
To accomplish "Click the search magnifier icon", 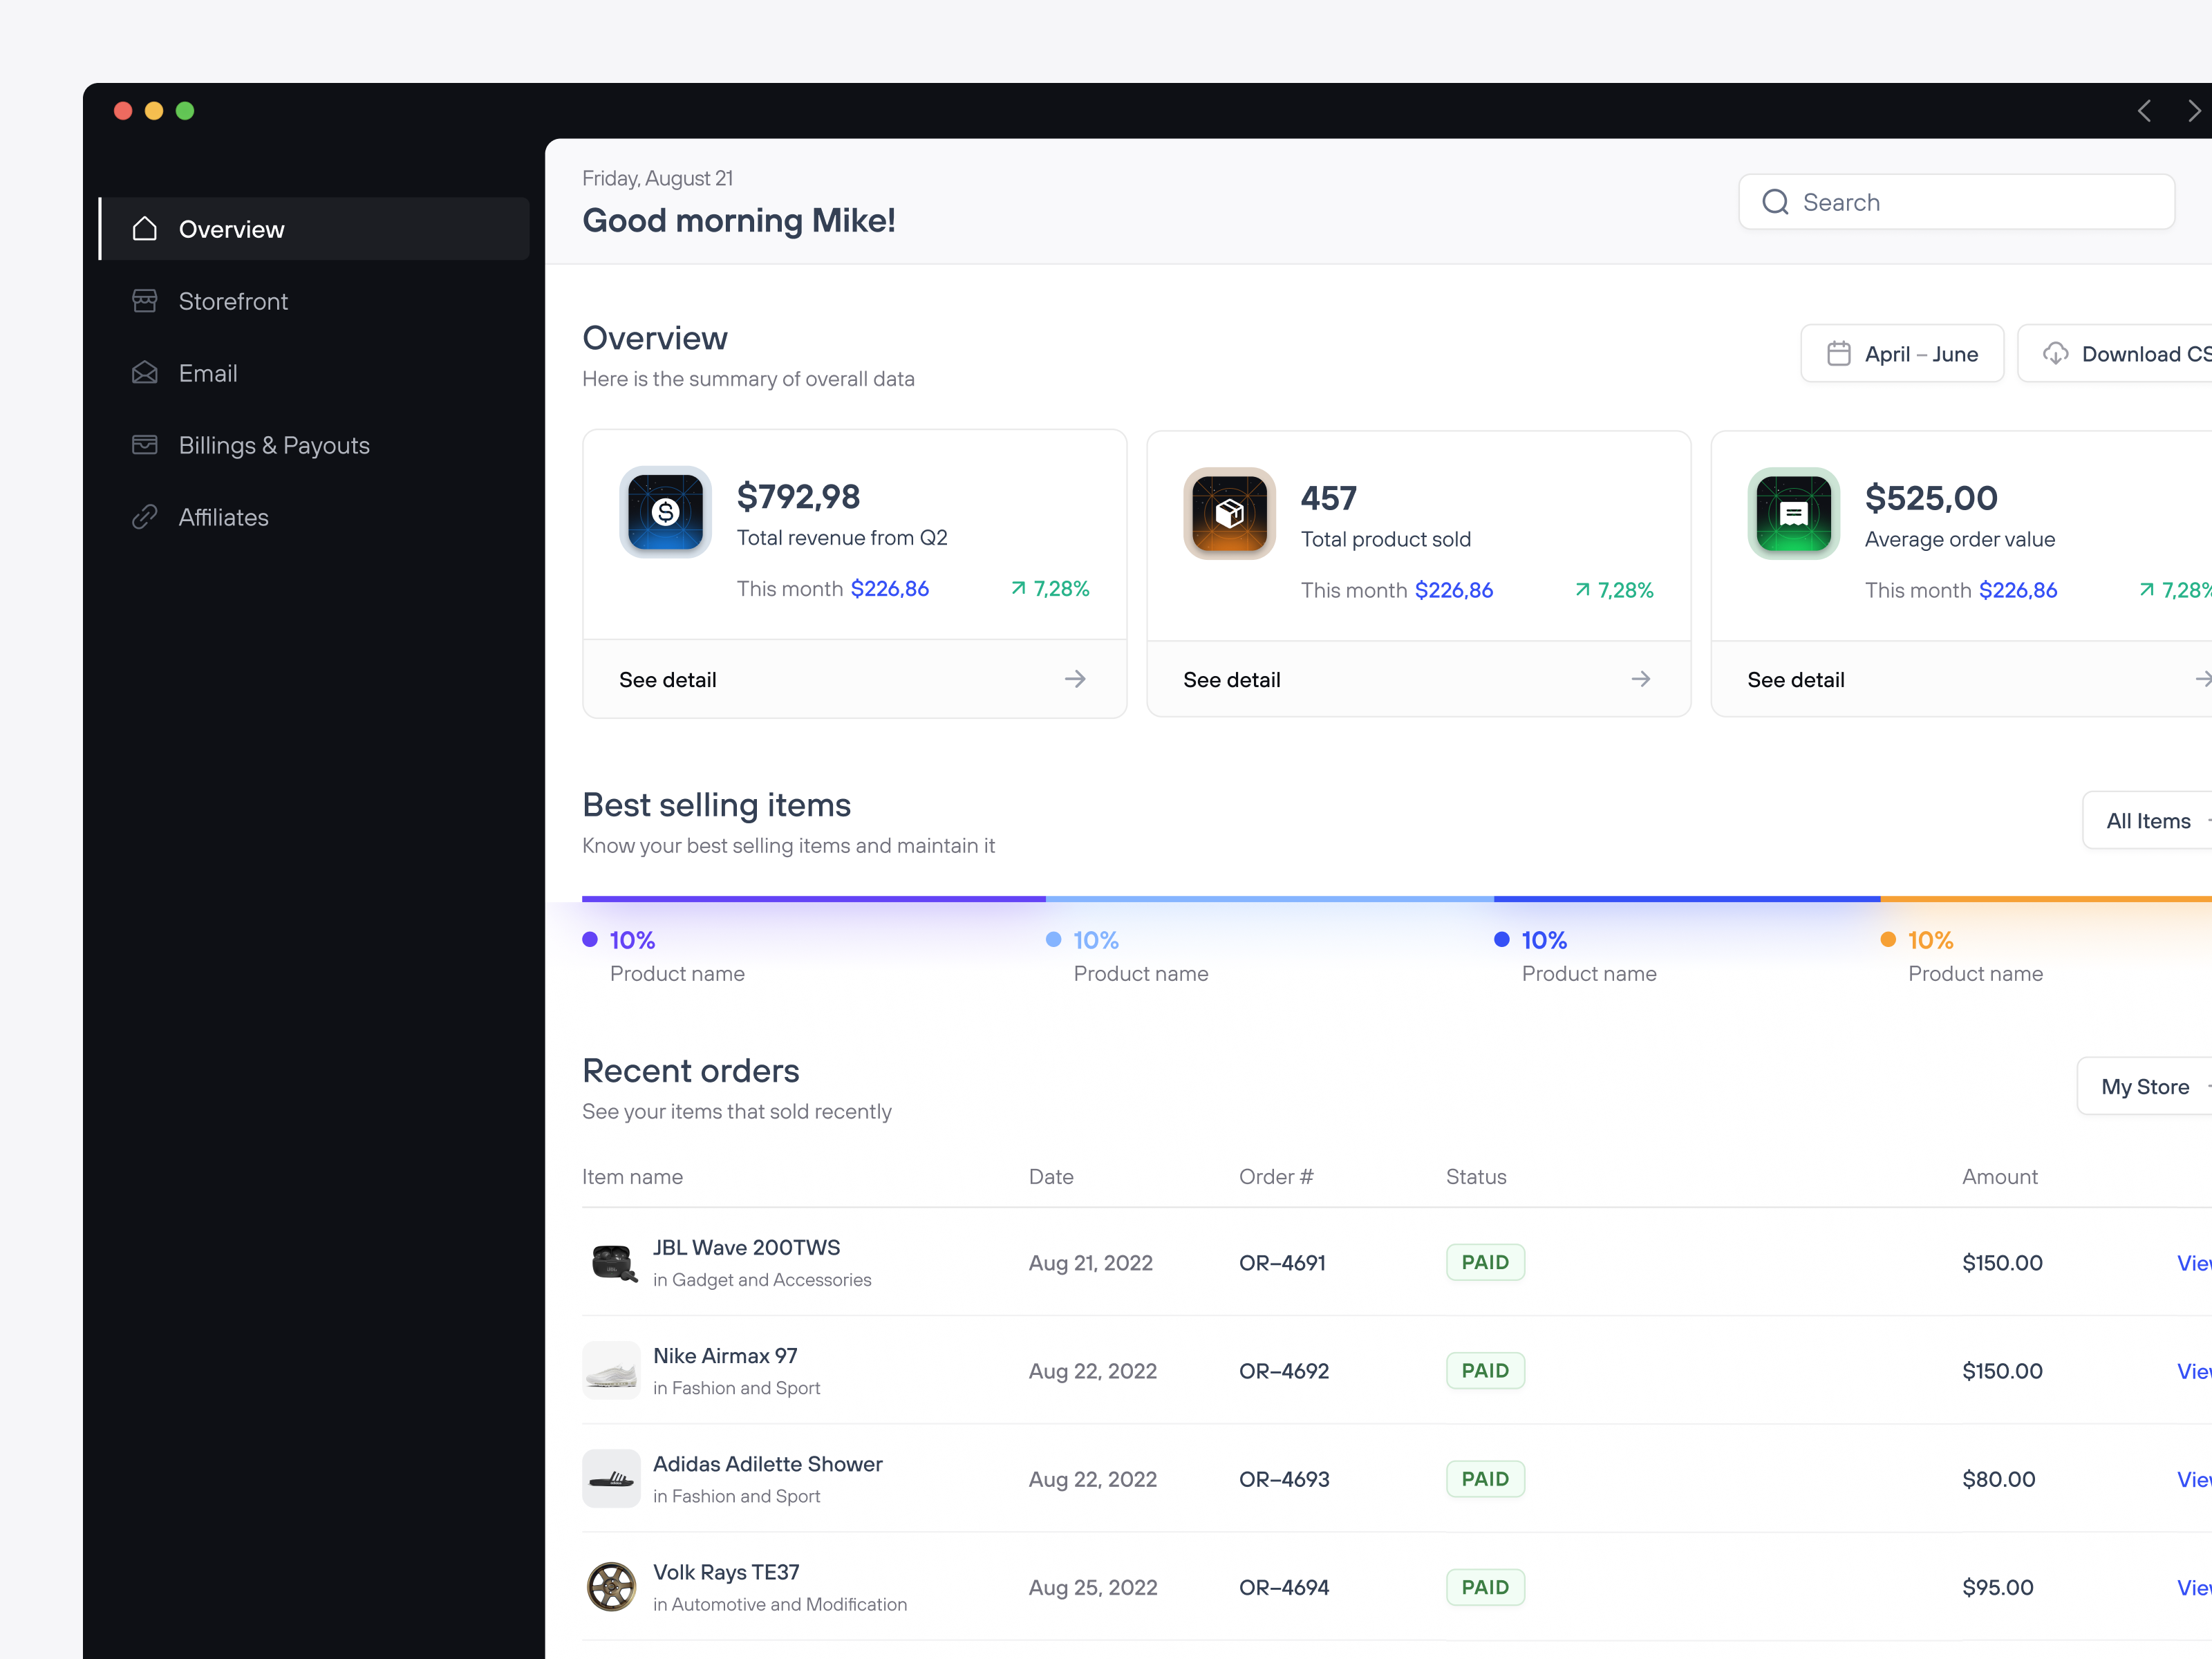I will click(1775, 201).
